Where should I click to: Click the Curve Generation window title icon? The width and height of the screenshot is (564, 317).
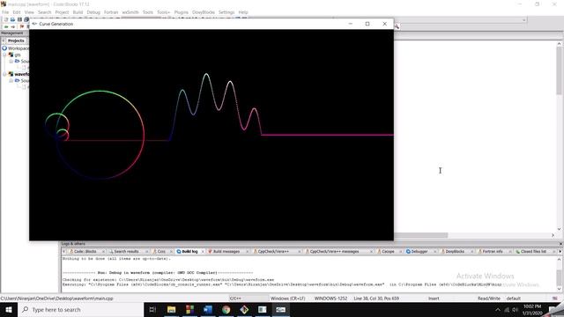point(34,24)
